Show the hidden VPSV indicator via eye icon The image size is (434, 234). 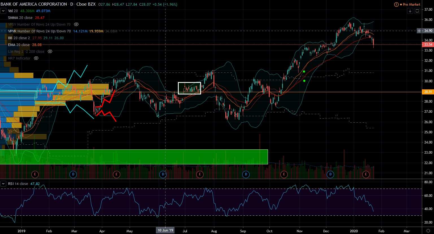pyautogui.click(x=76, y=25)
